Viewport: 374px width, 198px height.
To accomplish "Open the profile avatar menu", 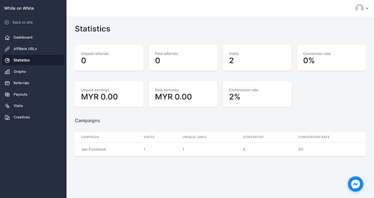I will pos(359,8).
